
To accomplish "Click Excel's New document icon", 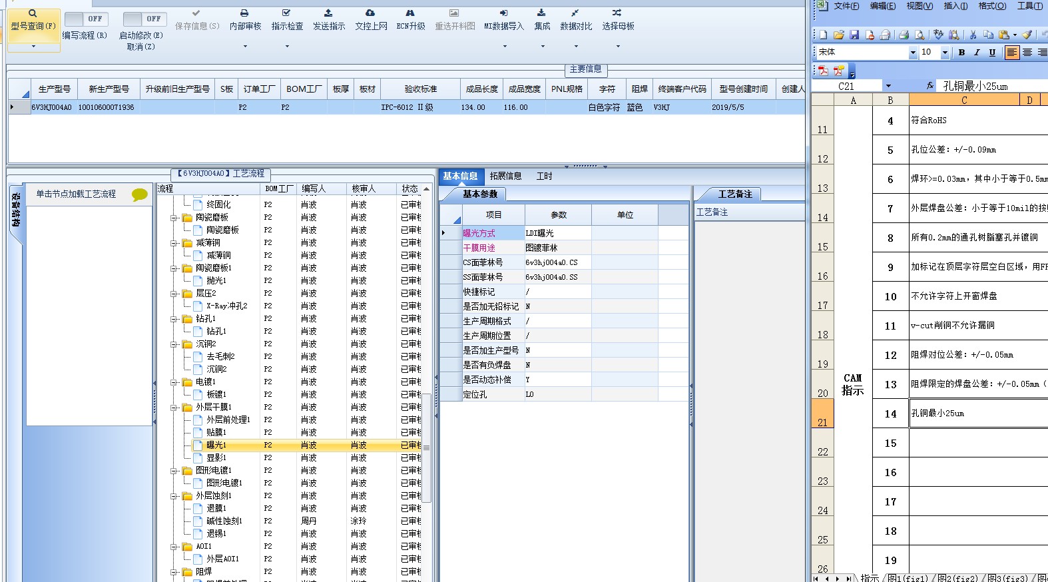I will click(x=824, y=35).
